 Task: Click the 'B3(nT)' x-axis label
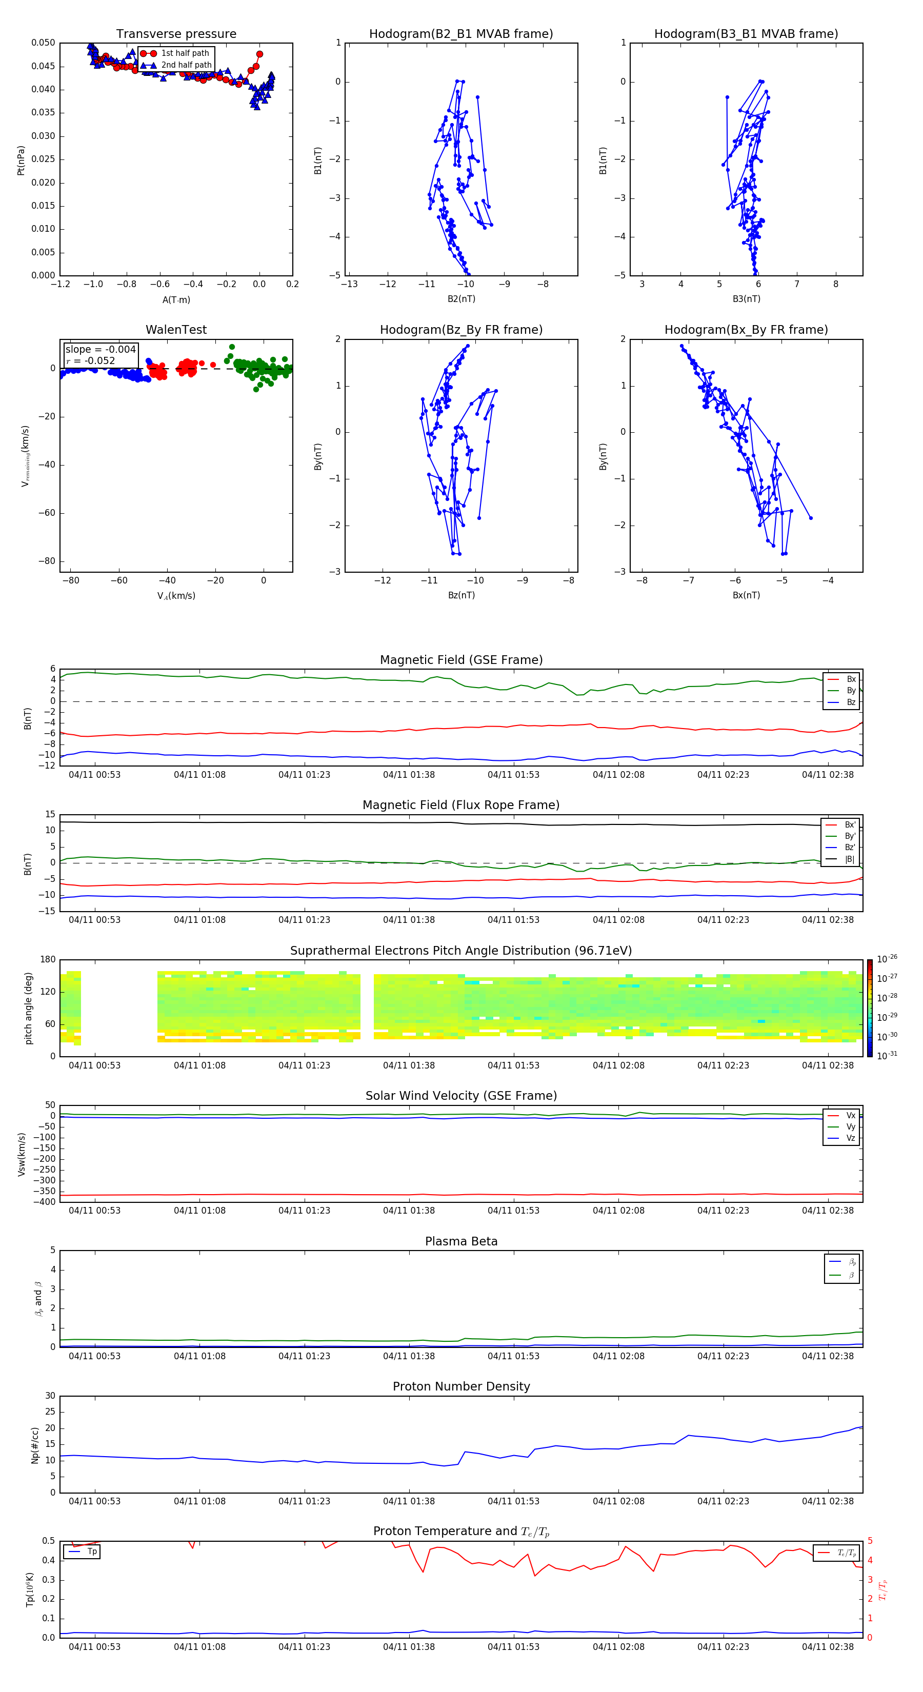coord(746,299)
